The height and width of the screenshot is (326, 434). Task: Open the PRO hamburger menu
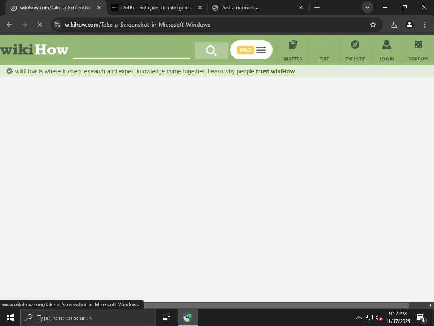pyautogui.click(x=251, y=50)
